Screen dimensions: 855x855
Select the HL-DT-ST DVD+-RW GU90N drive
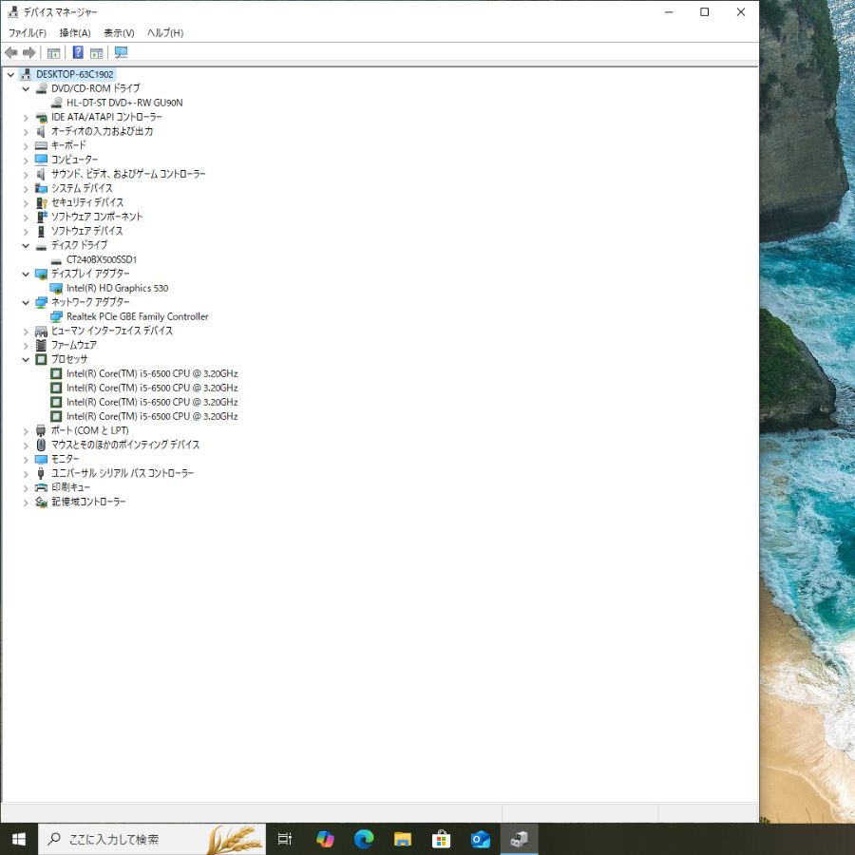coord(124,103)
